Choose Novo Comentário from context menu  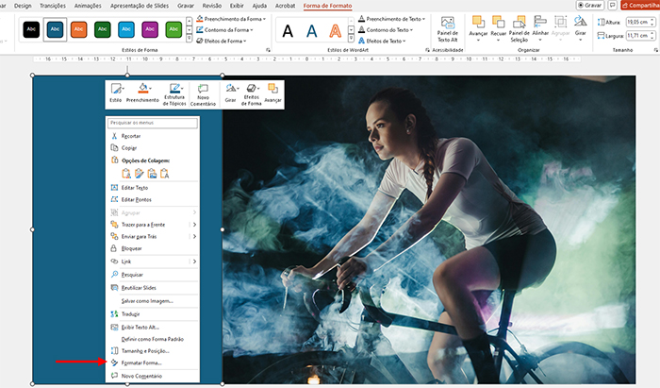click(x=153, y=376)
